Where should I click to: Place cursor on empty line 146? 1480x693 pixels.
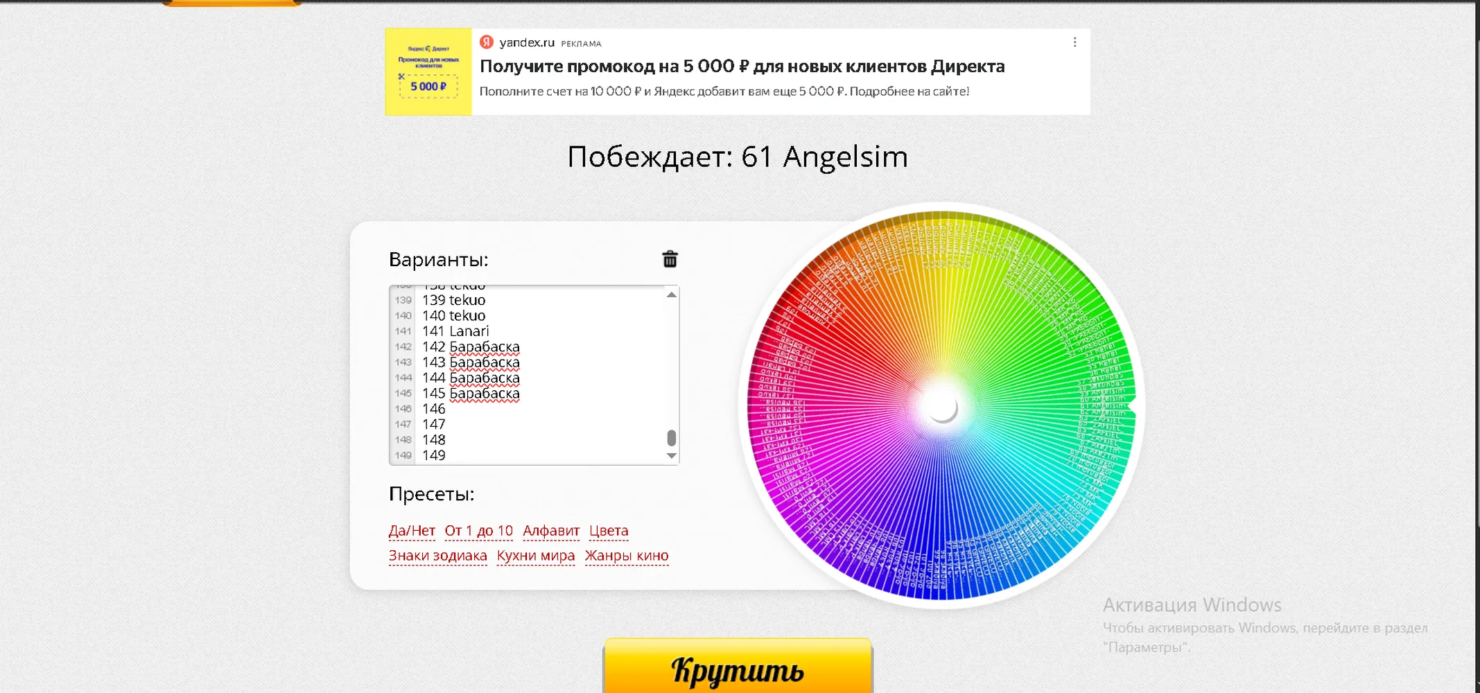(x=434, y=409)
